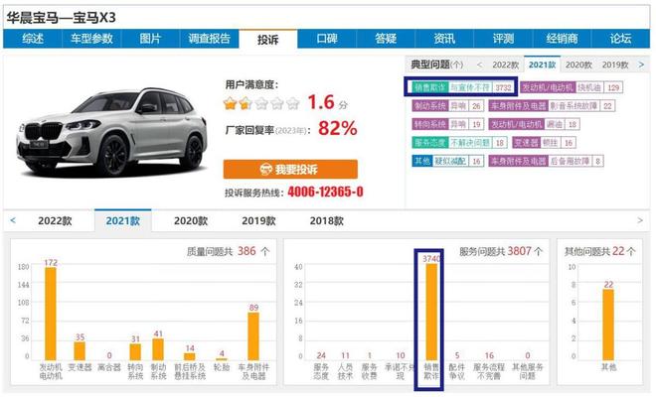Click the 发动机电动机 bar showing 172
This screenshot has width=656, height=397.
(x=51, y=314)
